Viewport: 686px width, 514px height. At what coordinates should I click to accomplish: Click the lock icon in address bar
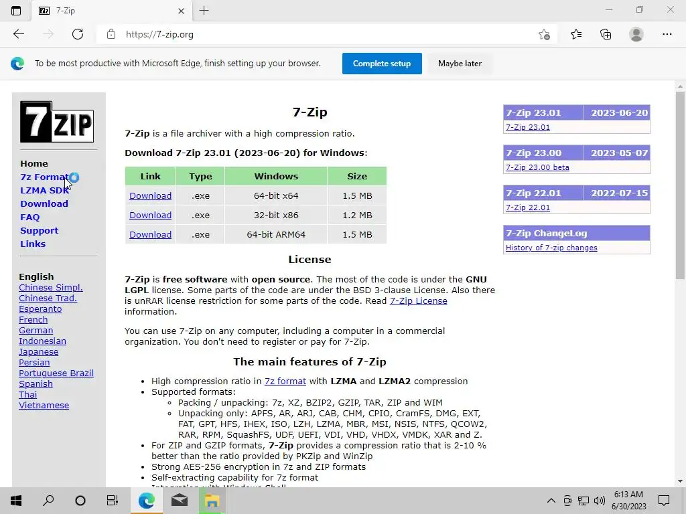coord(111,34)
